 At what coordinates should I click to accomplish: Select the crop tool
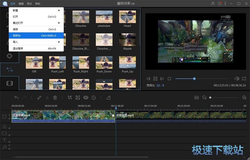pyautogui.click(x=70, y=97)
